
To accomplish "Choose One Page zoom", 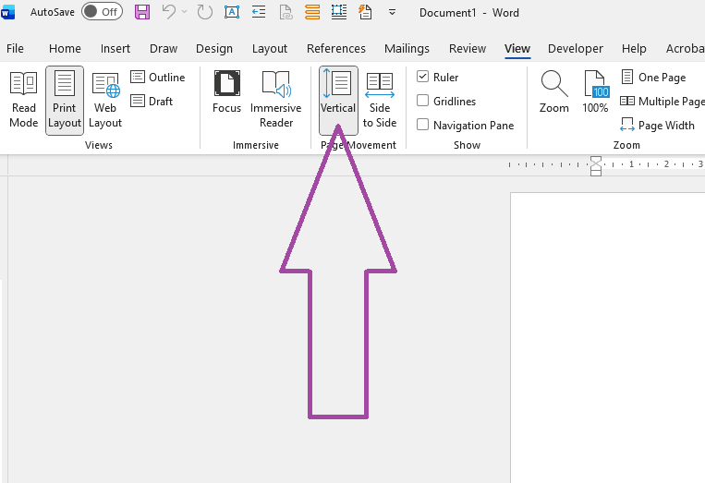I will coord(653,77).
